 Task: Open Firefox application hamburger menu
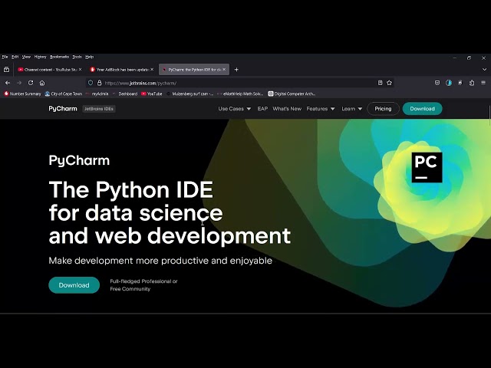click(483, 83)
